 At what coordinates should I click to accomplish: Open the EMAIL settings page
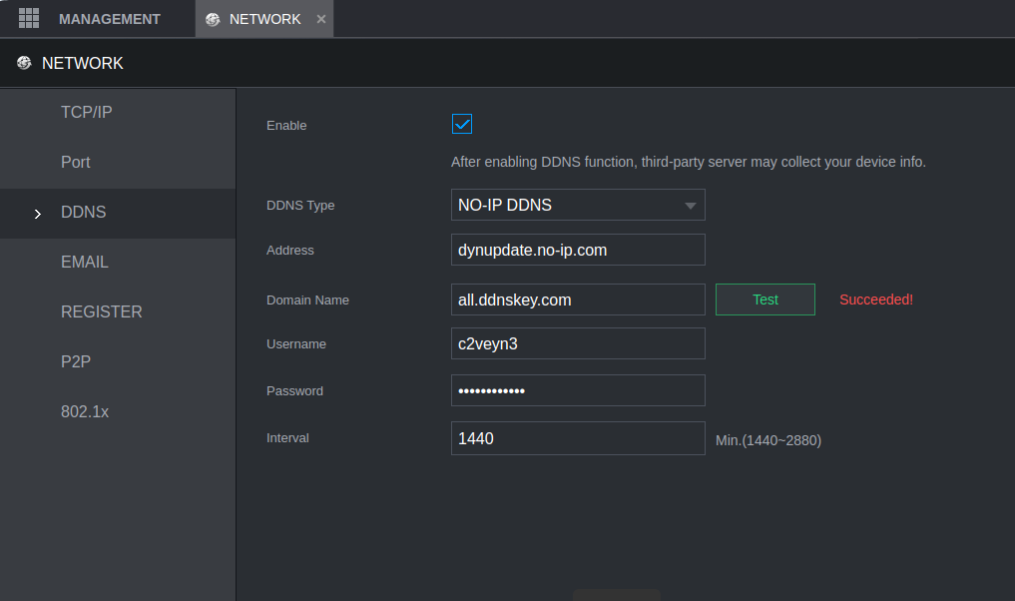pyautogui.click(x=85, y=262)
